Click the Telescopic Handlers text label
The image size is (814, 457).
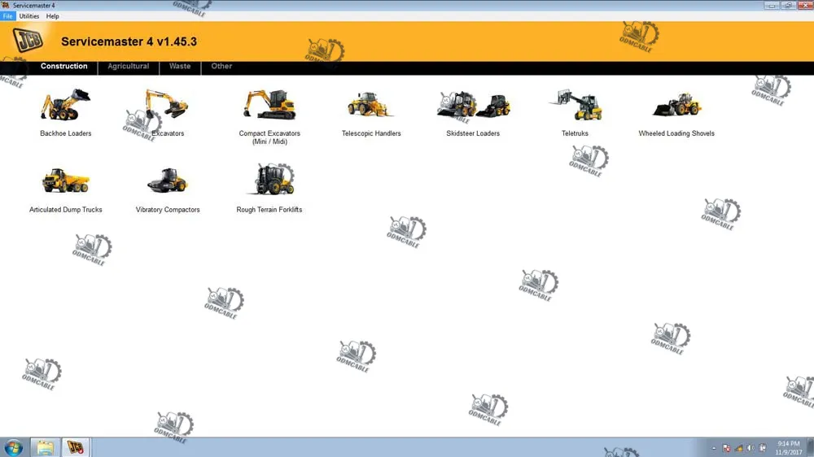click(x=371, y=133)
